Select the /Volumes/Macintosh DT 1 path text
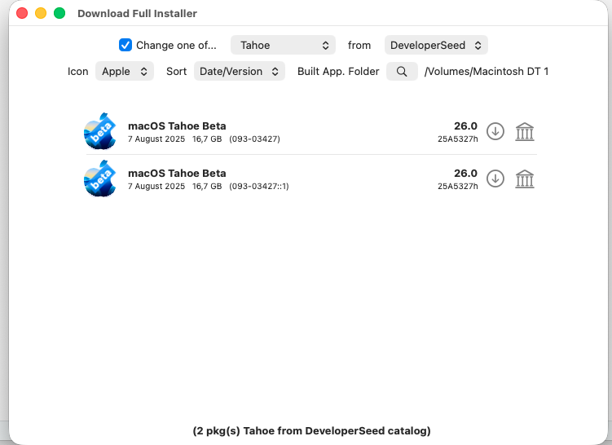Viewport: 612px width, 445px height. [487, 72]
